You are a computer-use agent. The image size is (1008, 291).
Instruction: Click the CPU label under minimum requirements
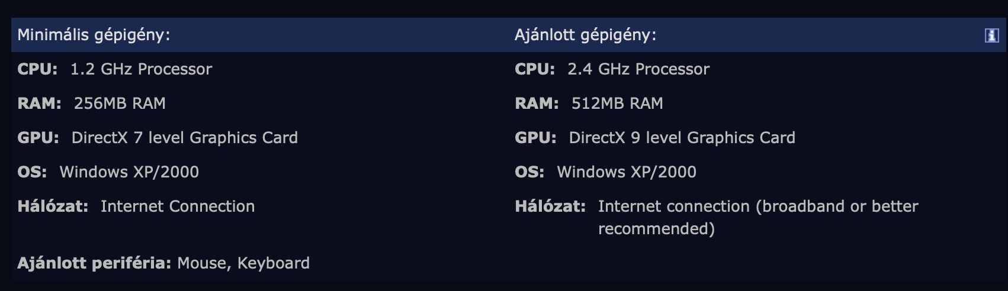(x=37, y=69)
